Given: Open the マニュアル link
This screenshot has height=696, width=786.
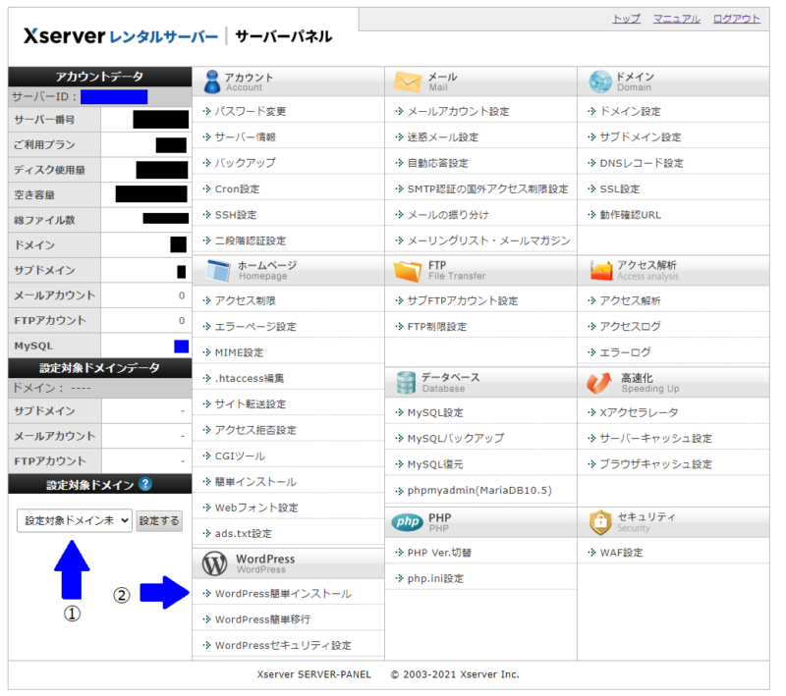Looking at the screenshot, I should click(x=677, y=19).
